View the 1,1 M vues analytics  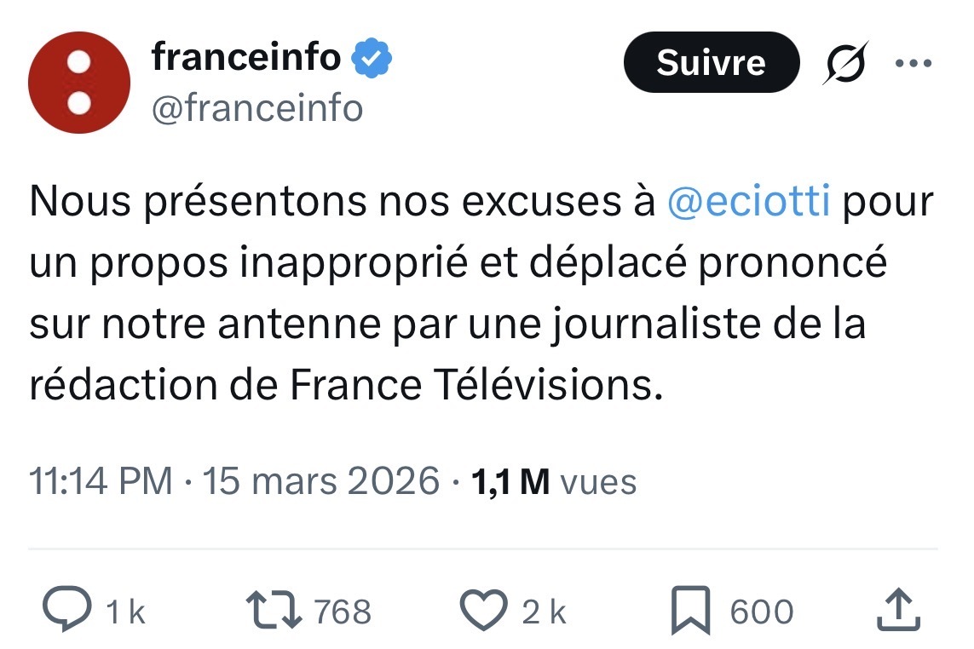click(554, 482)
